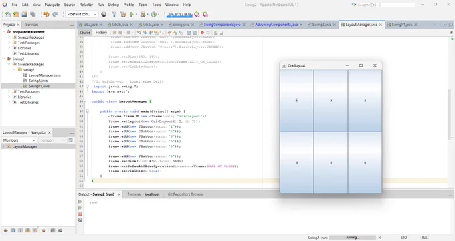Image resolution: width=455 pixels, height=241 pixels.
Task: Click the Clean and Build Project icon
Action: click(x=123, y=14)
